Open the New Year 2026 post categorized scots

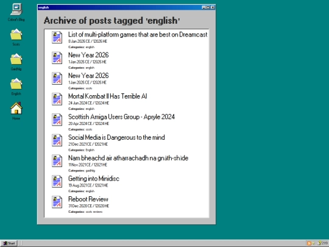point(88,76)
